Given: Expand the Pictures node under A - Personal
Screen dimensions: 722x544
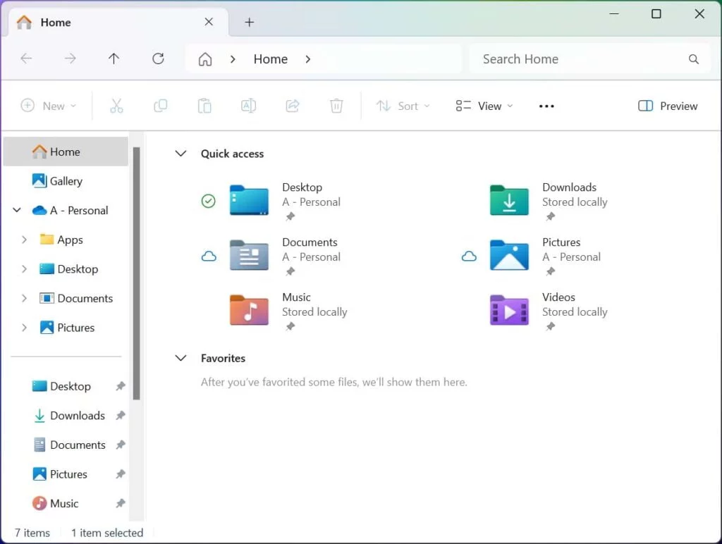Looking at the screenshot, I should coord(24,328).
